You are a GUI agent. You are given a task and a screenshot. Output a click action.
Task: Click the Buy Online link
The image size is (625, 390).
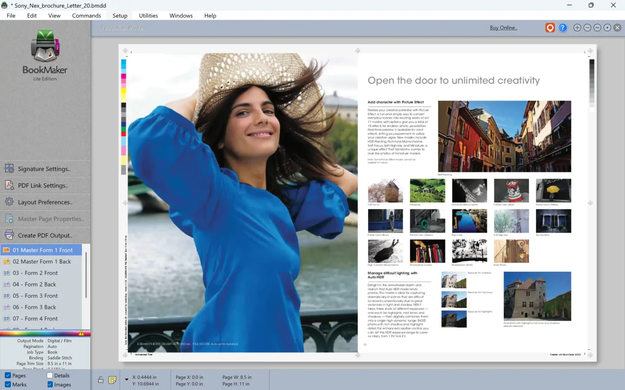pyautogui.click(x=503, y=28)
